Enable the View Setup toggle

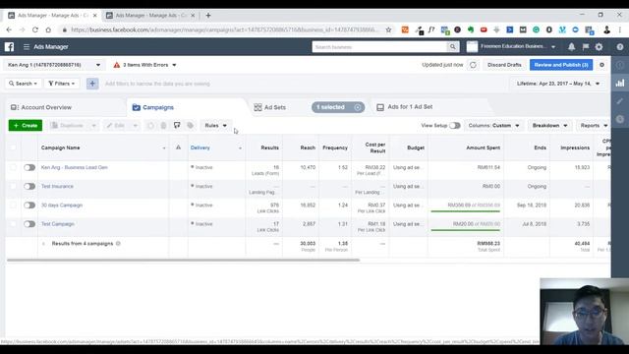[x=454, y=125]
